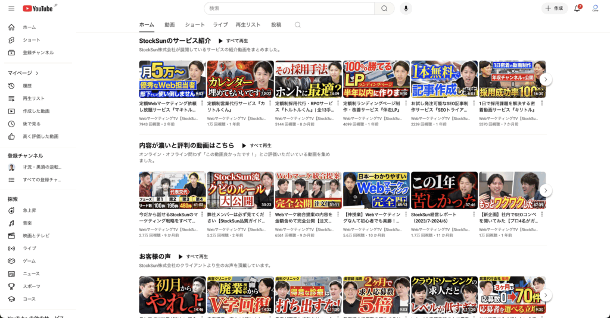Open クビのルール大公開 thumbnail
This screenshot has height=318, width=610.
241,190
